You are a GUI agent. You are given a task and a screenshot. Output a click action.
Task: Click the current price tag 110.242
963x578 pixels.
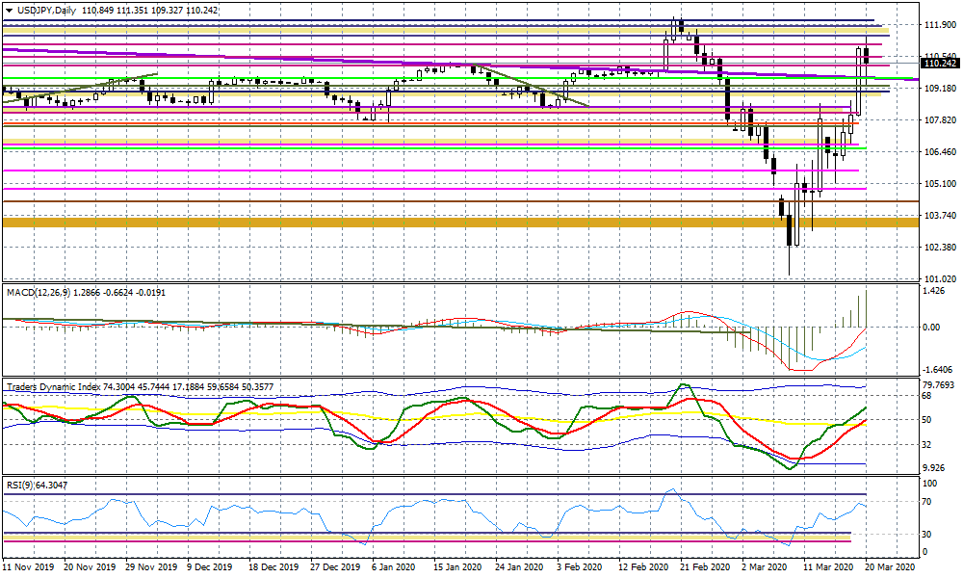pyautogui.click(x=940, y=64)
